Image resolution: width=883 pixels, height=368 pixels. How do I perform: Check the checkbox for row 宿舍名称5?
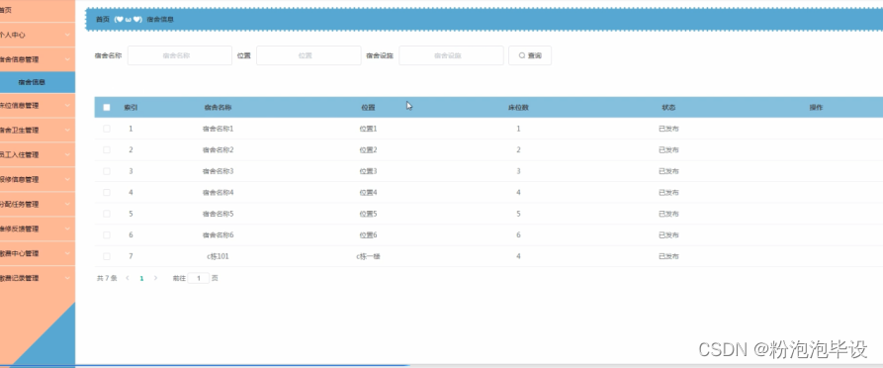(x=107, y=214)
